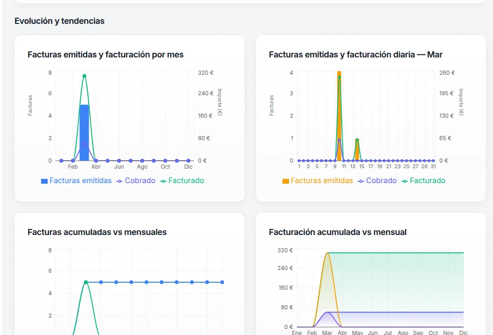The image size is (493, 335).
Task: Click the February peak marker on Facturado line
Action: (84, 76)
